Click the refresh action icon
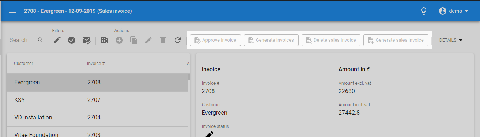The width and height of the screenshot is (480, 137). (x=178, y=40)
